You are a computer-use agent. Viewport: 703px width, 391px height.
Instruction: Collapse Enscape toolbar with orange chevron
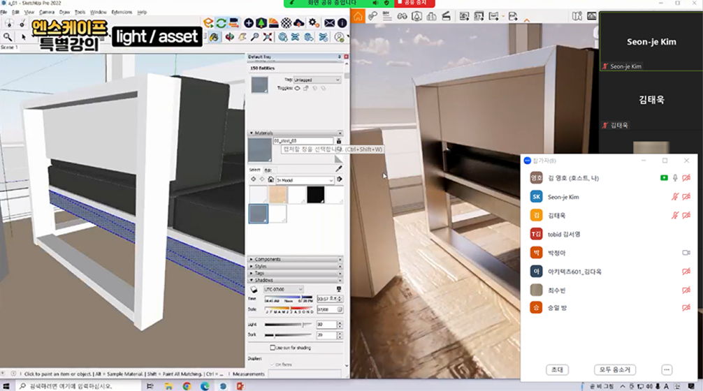click(526, 20)
